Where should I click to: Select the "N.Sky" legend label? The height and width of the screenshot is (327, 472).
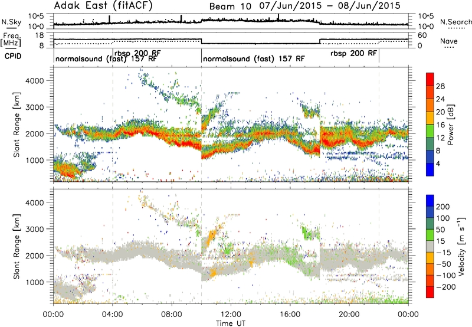pos(11,22)
